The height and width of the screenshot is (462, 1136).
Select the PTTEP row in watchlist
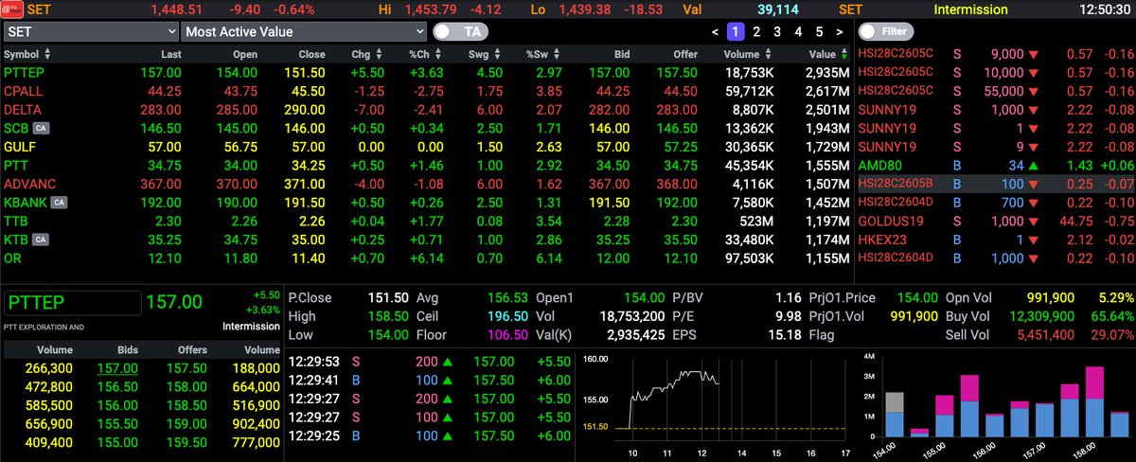(426, 72)
